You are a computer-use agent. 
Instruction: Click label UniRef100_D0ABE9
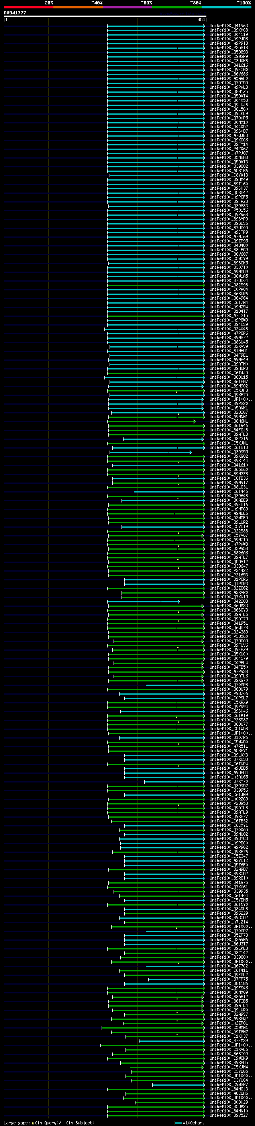coord(228,500)
